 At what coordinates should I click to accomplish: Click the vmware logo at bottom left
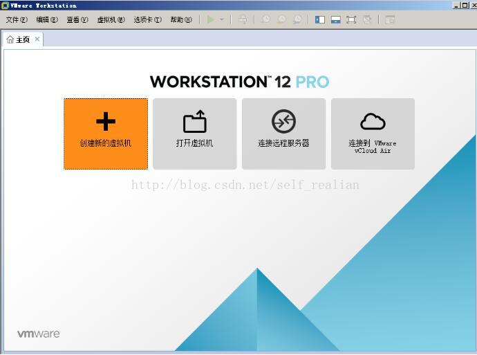38,334
